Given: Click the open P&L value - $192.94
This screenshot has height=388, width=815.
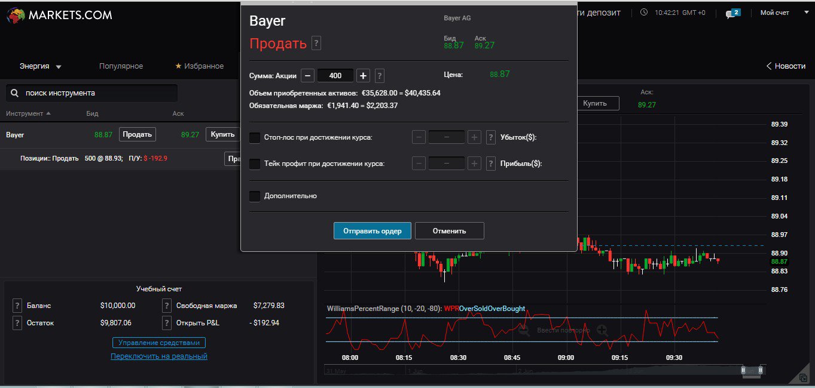Looking at the screenshot, I should (264, 323).
